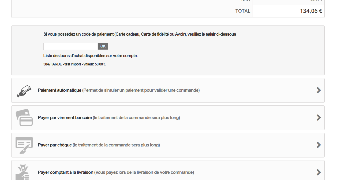Choose the Payer par chèque text
337x180 pixels.
[x=55, y=145]
